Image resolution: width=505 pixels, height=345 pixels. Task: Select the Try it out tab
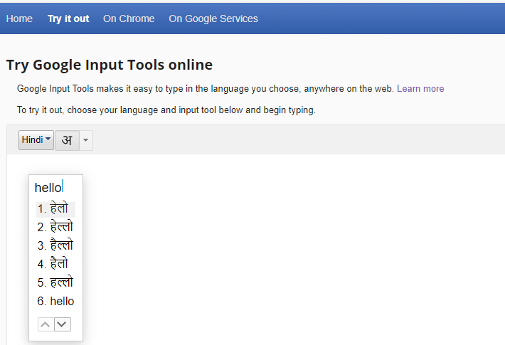tap(68, 18)
